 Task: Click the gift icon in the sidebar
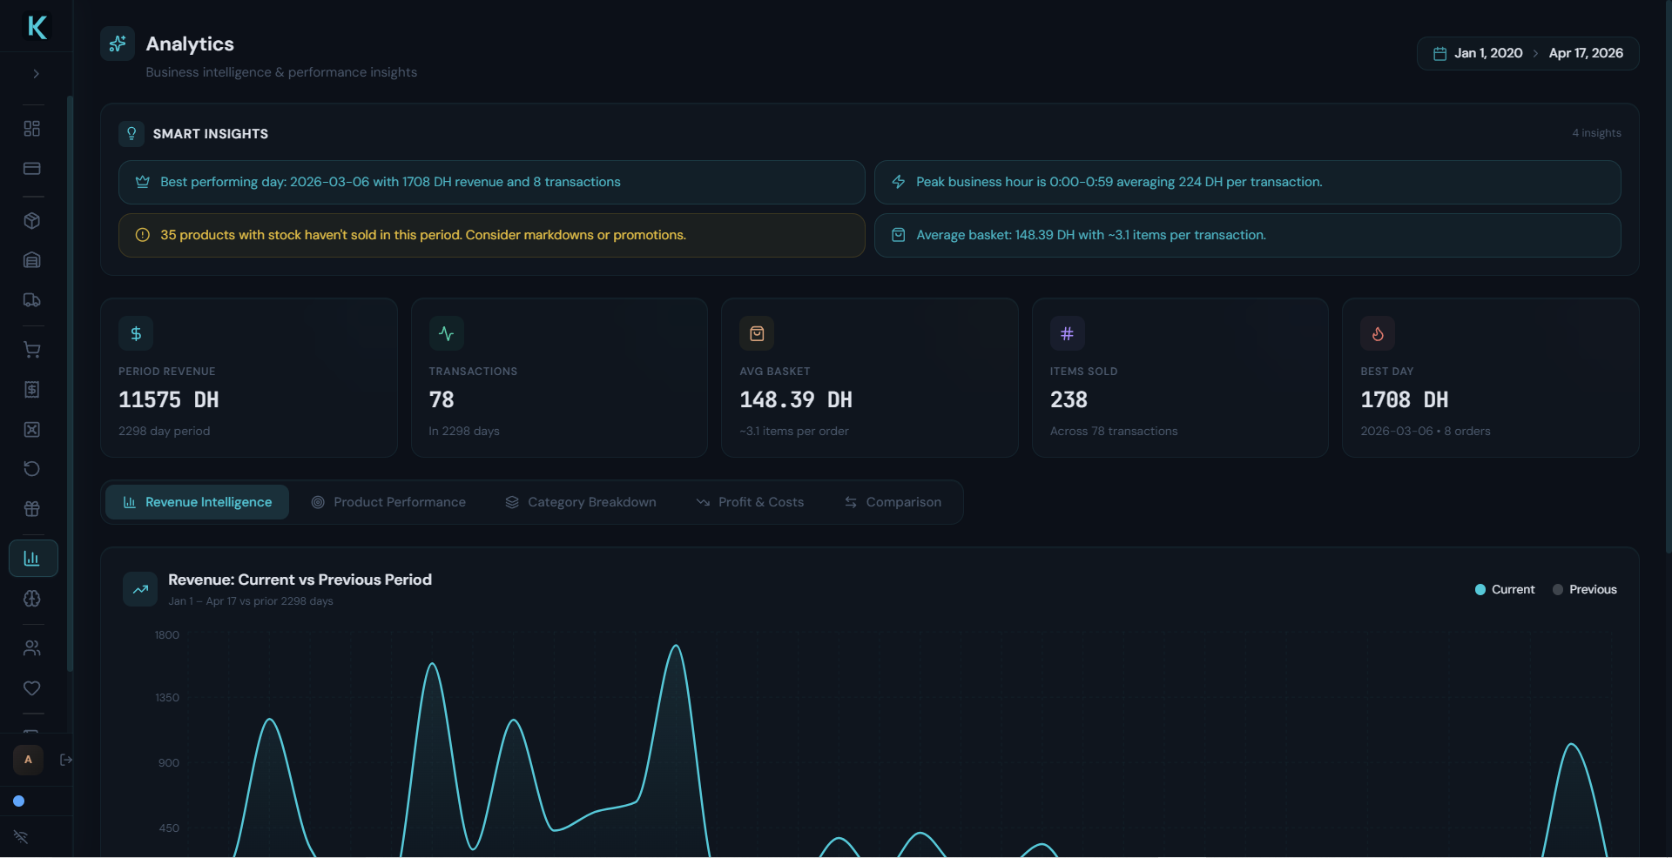pyautogui.click(x=32, y=509)
